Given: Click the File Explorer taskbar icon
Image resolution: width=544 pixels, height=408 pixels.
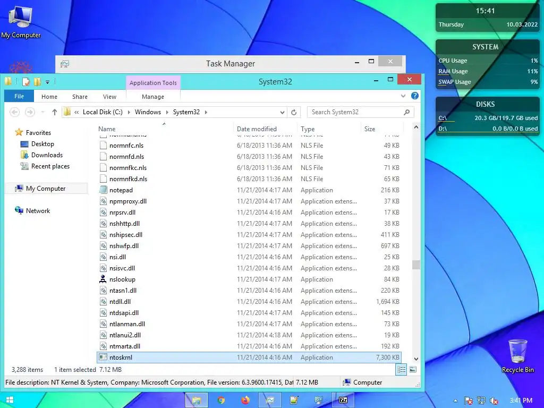Looking at the screenshot, I should point(197,401).
